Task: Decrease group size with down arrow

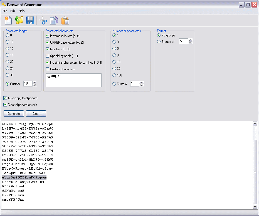Action: (x=191, y=43)
